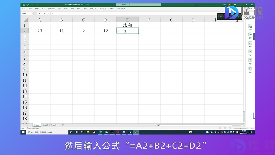Click the Excel search box
Screen dimensions: 275x155
pyautogui.click(x=139, y=5)
